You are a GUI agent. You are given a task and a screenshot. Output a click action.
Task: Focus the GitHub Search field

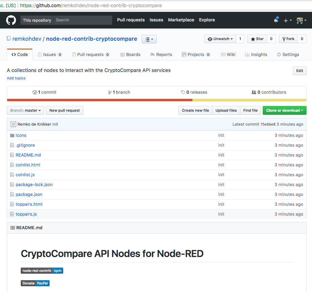pos(83,20)
